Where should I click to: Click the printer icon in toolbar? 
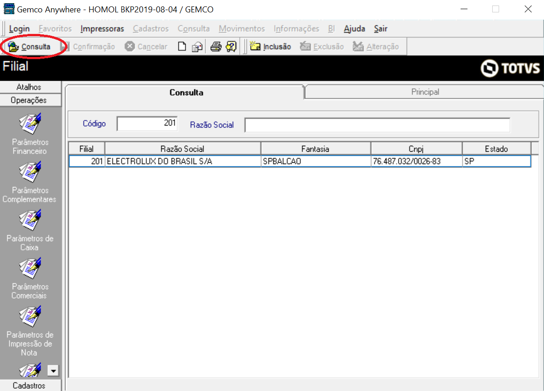click(x=216, y=46)
